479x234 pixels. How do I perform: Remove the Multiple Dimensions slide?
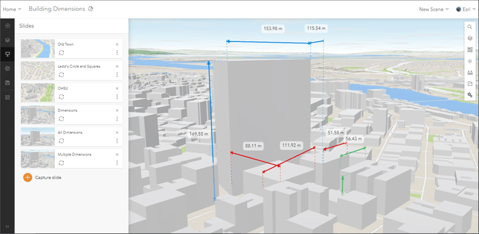point(117,154)
